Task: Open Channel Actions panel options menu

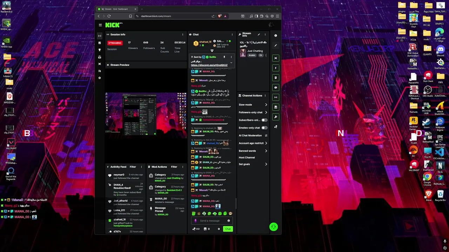Action: [x=265, y=96]
